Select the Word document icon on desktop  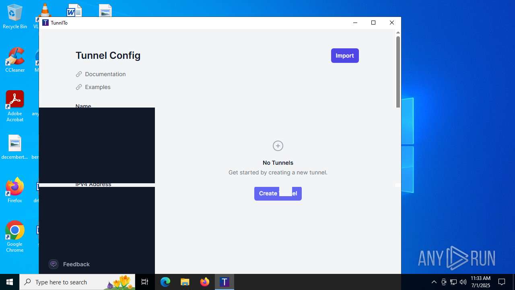74,10
